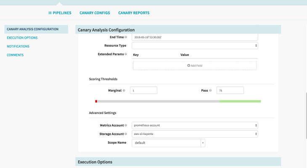
Task: Click the Pipelines menu list icon
Action: pyautogui.click(x=50, y=13)
